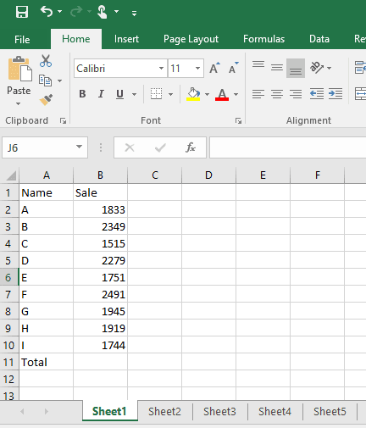Open the Page Layout ribbon tab
Image resolution: width=366 pixels, height=428 pixels.
pos(191,39)
